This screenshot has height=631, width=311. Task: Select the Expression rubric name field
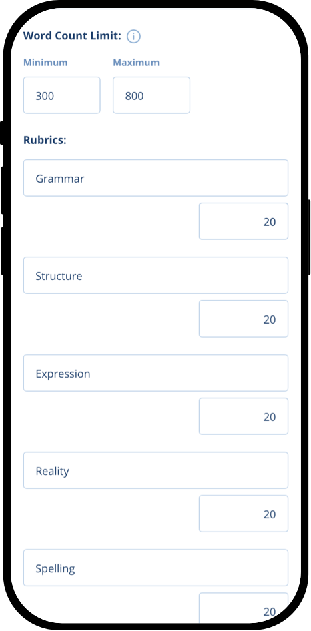coord(156,373)
